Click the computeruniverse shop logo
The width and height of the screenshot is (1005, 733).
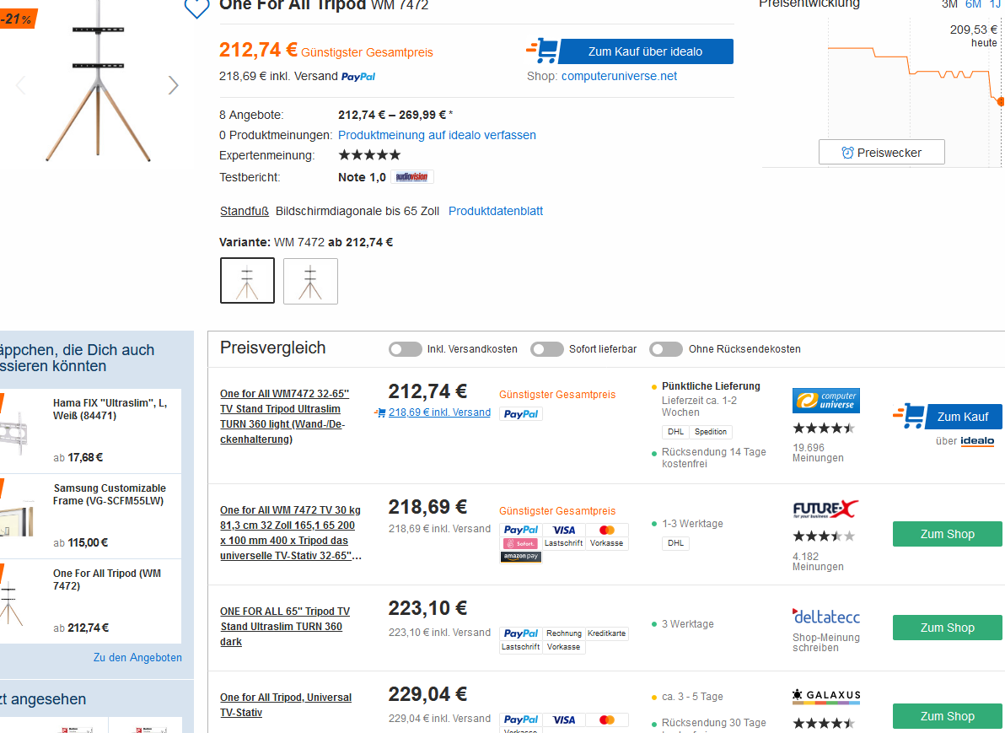coord(825,401)
